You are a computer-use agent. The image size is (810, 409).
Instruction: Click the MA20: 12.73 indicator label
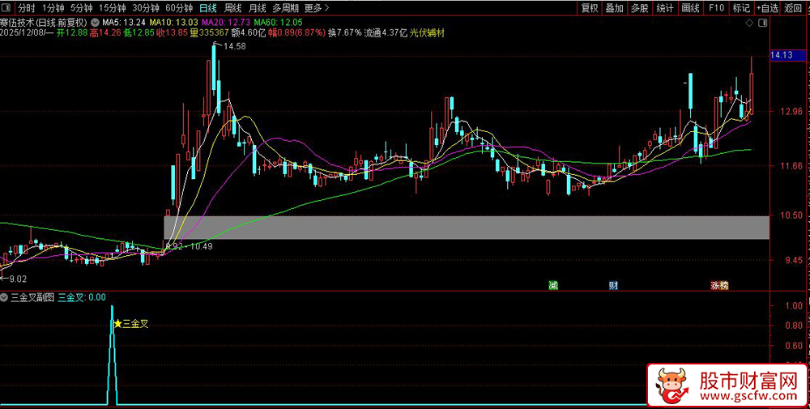click(226, 22)
